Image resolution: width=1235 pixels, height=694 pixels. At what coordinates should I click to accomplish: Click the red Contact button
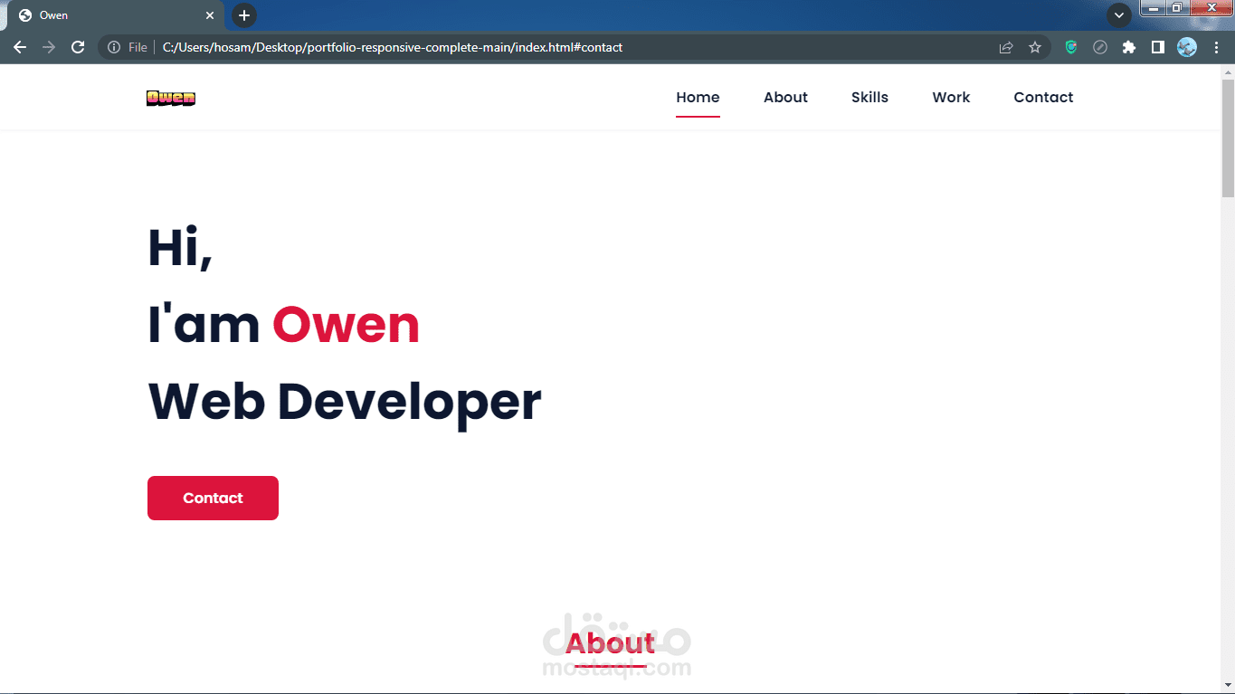[x=213, y=499]
